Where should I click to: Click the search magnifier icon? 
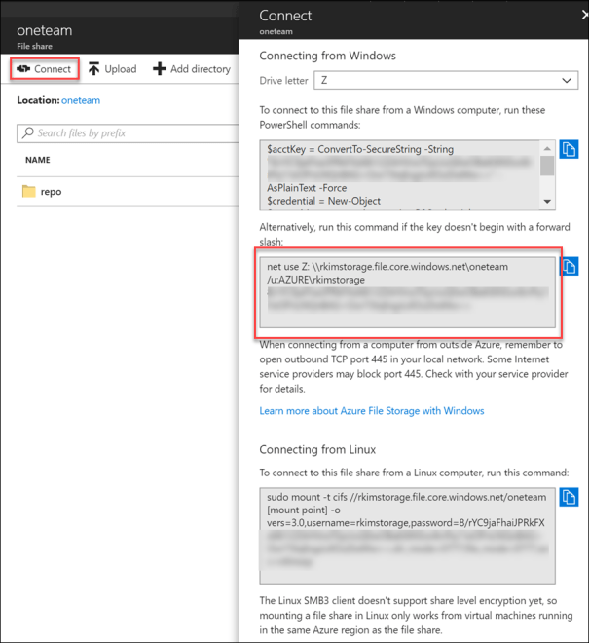pyautogui.click(x=28, y=132)
